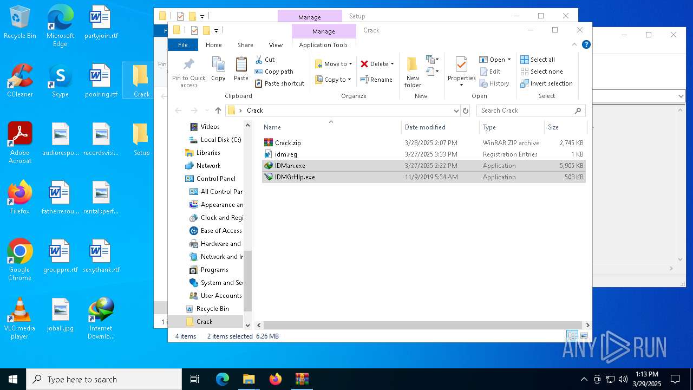This screenshot has height=390, width=693.
Task: Switch to details view icon in status bar
Action: tap(572, 336)
